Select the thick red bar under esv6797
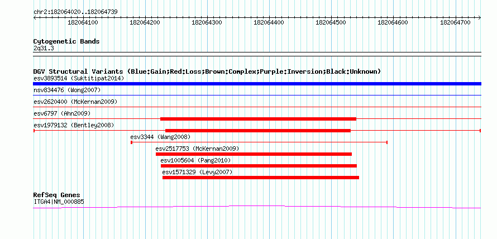This screenshot has width=497, height=239. (259, 119)
